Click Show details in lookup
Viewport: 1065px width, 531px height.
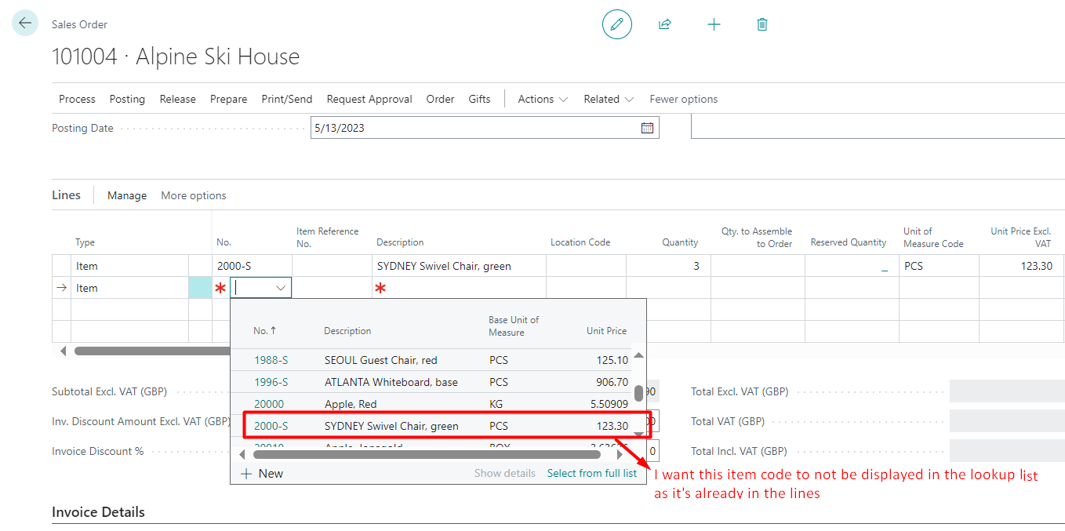click(505, 473)
